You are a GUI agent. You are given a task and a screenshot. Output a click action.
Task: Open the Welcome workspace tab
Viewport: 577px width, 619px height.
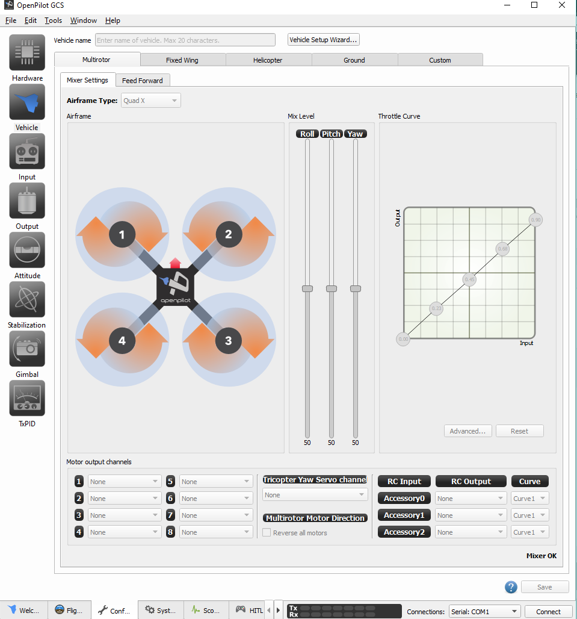[23, 611]
